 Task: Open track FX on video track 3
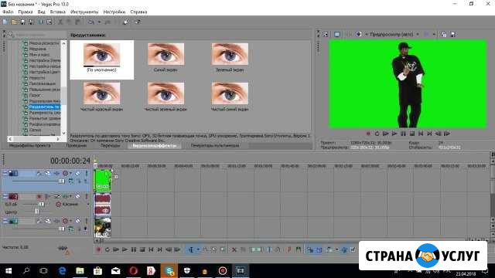(56, 221)
